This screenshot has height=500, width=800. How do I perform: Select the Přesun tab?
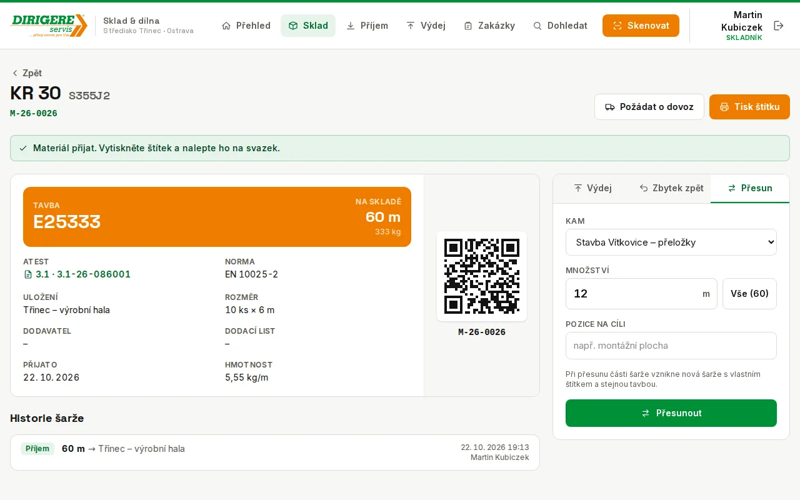coord(750,188)
